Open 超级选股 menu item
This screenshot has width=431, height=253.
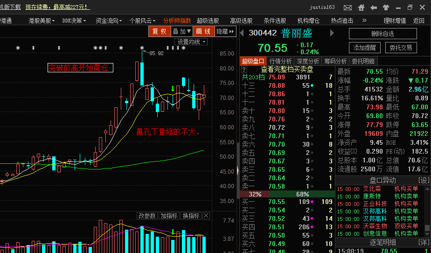[x=208, y=21]
